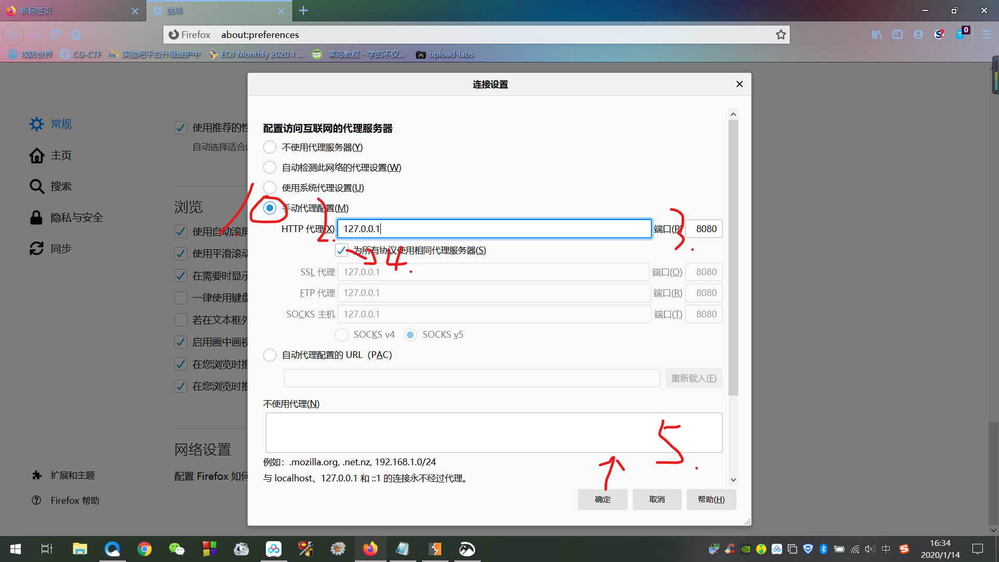Open the 隐私与安全 settings panel
999x562 pixels.
coord(76,217)
